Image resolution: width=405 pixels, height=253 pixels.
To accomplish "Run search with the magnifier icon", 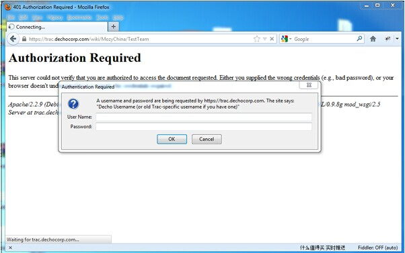I will tap(359, 39).
